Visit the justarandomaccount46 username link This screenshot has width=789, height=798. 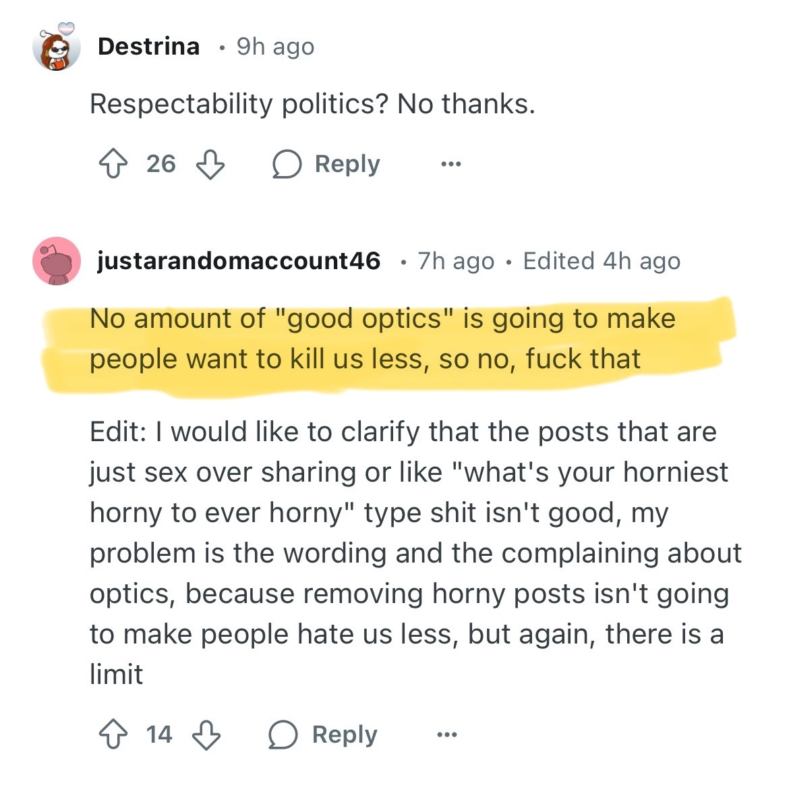tap(239, 261)
